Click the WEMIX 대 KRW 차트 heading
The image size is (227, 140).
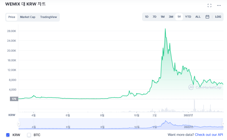[x=26, y=4]
